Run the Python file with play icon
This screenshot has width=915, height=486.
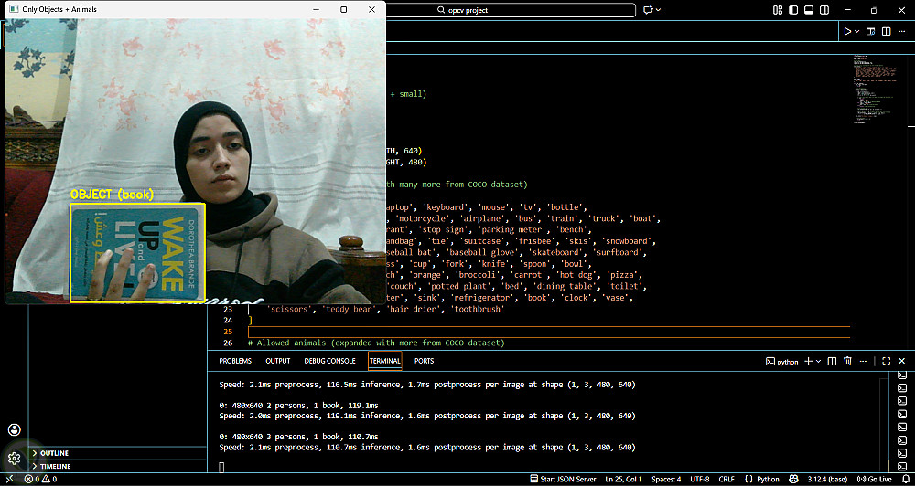[x=846, y=31]
